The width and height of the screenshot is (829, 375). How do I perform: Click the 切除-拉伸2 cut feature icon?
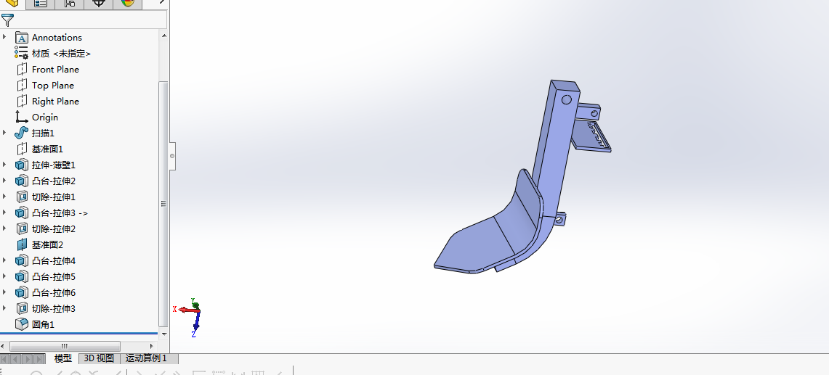(x=21, y=228)
